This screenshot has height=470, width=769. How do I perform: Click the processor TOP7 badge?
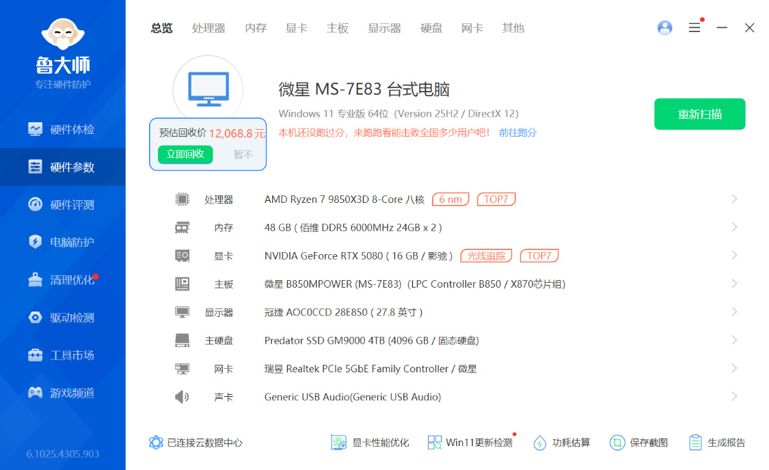click(x=496, y=199)
